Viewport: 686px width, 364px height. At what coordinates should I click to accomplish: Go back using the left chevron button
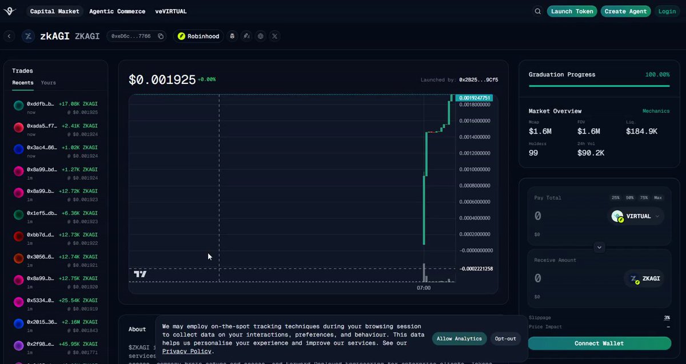(x=9, y=36)
